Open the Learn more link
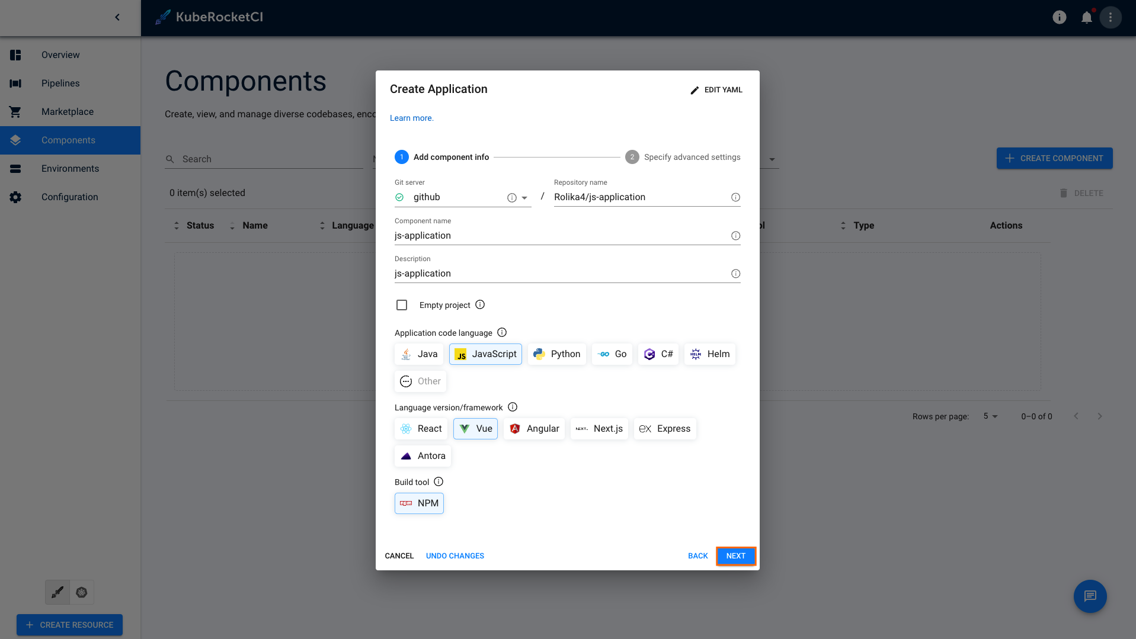 (411, 118)
